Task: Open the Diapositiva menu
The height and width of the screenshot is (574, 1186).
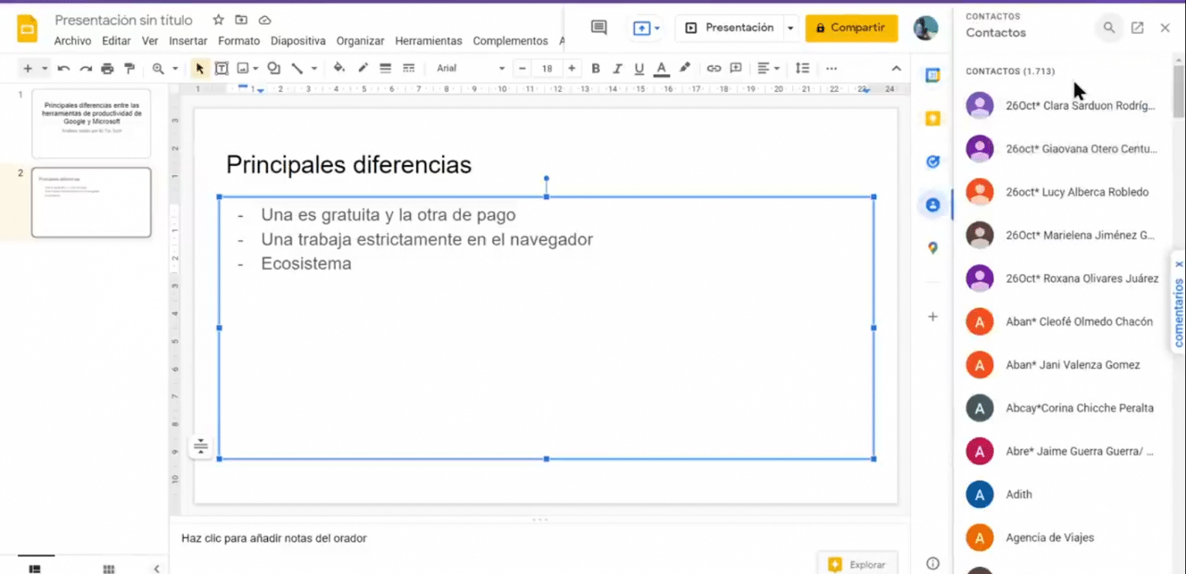Action: pos(298,41)
